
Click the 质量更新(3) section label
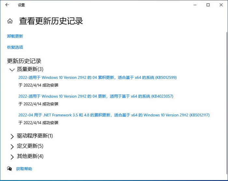tap(30, 69)
